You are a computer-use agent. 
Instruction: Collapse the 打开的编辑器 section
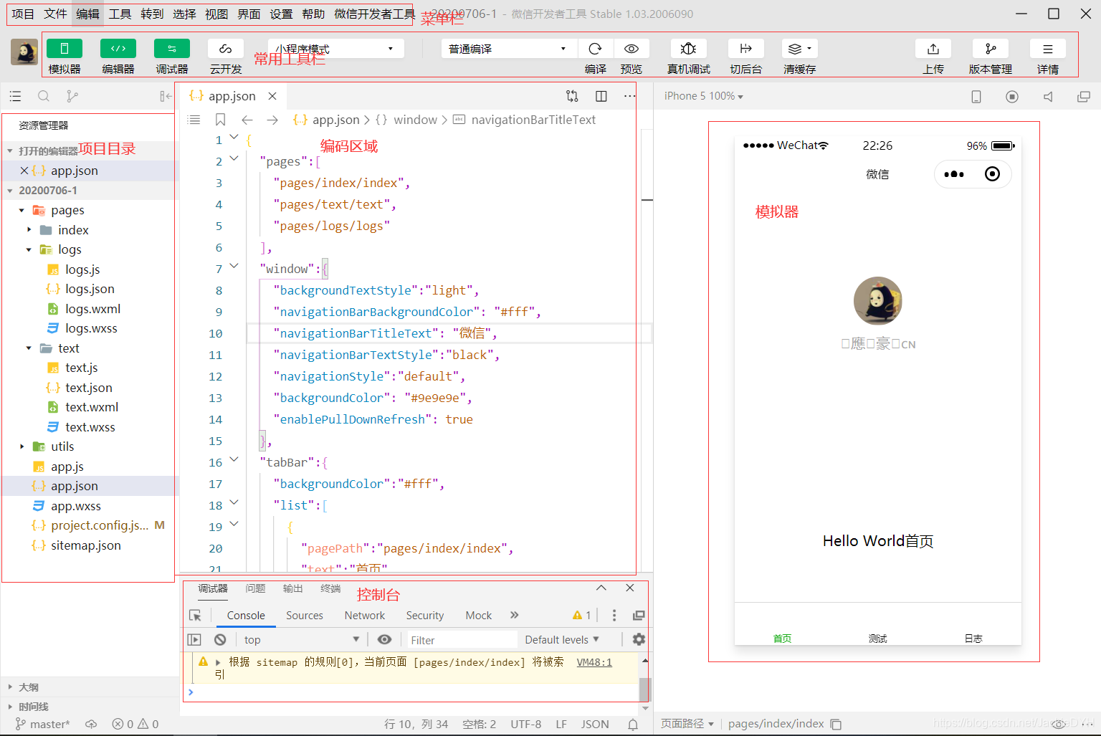10,151
